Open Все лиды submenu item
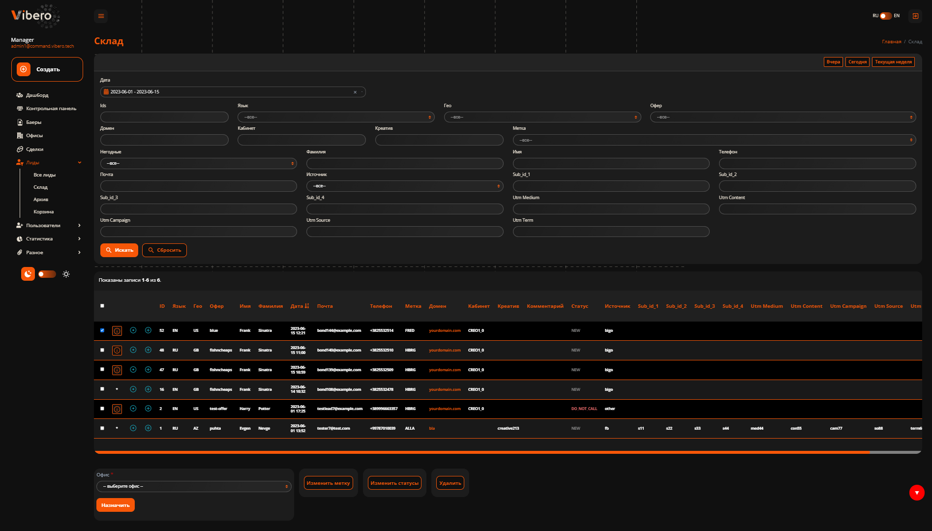This screenshot has height=531, width=932. coord(44,175)
